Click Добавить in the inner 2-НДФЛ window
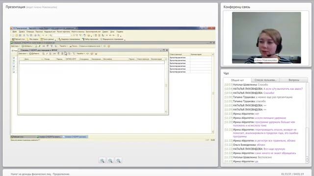Screen dimensions: 314x176 coord(34,54)
